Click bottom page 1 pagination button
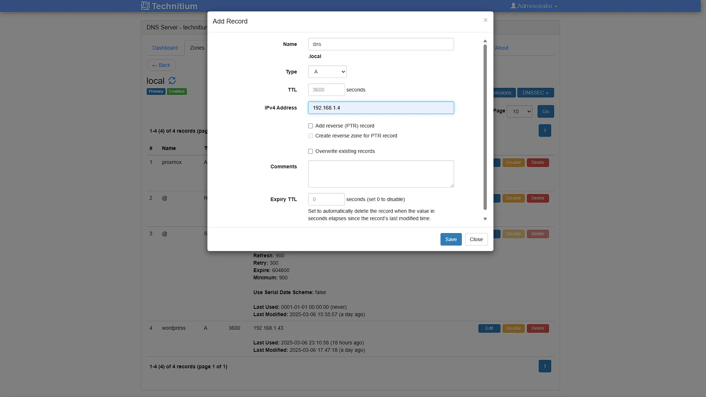Image resolution: width=706 pixels, height=397 pixels. [x=545, y=366]
